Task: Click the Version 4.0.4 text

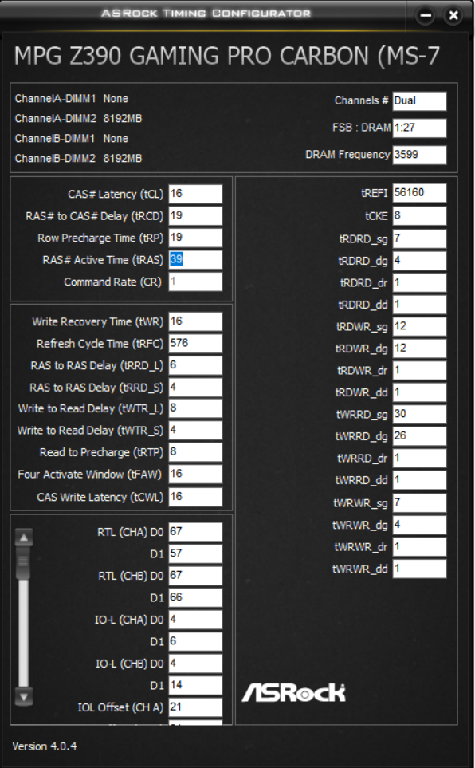Action: pos(45,746)
